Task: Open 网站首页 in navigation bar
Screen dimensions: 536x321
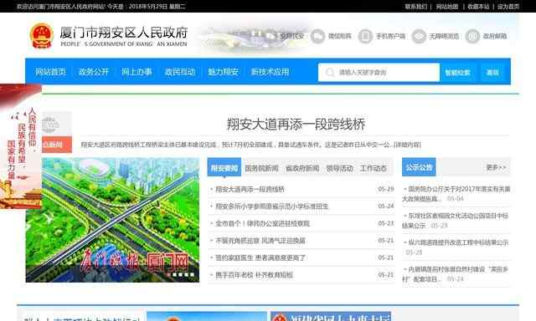Action: (50, 72)
